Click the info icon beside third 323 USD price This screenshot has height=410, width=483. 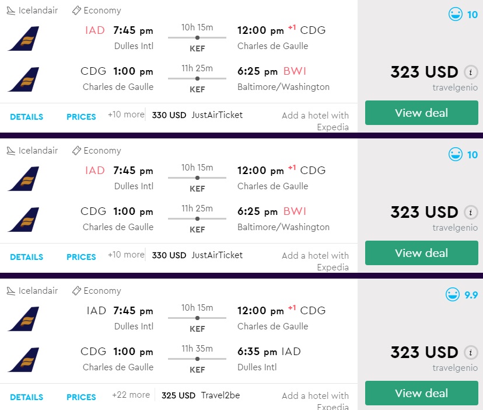coord(471,353)
